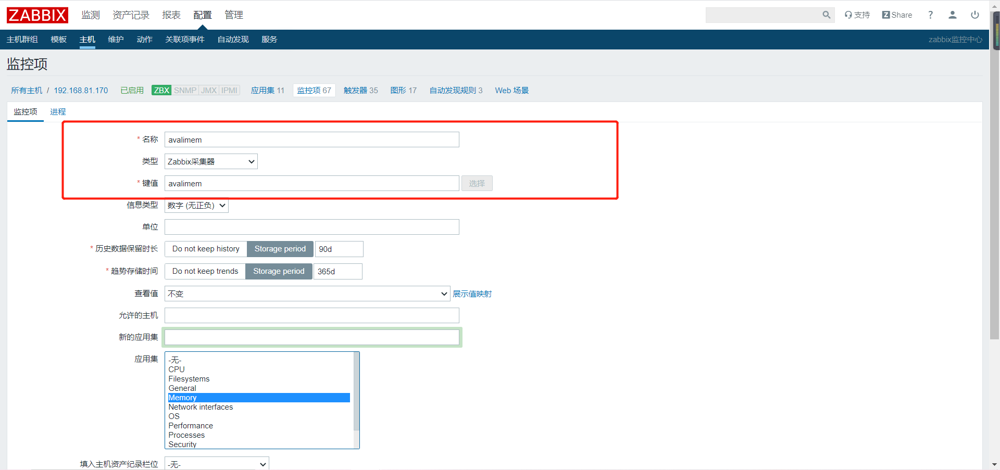
Task: Click the 展示值映射 link
Action: pos(472,294)
